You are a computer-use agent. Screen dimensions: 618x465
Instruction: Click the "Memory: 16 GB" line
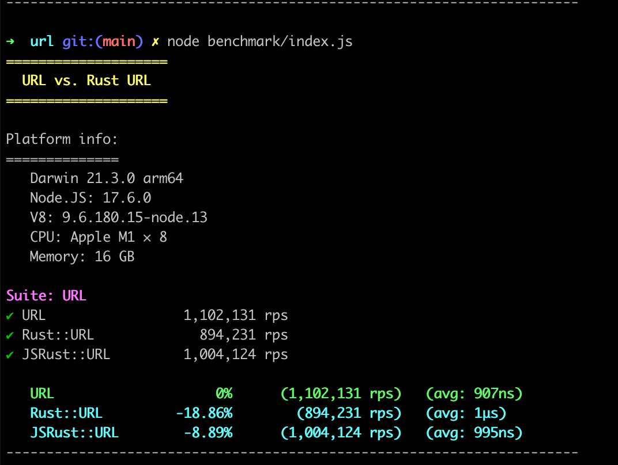click(x=82, y=257)
